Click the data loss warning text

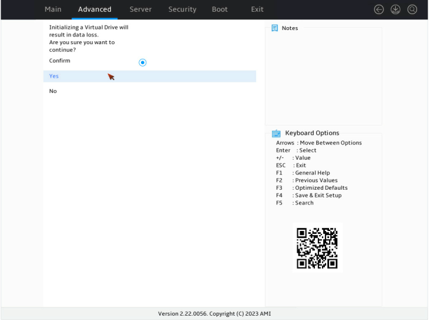click(x=88, y=39)
